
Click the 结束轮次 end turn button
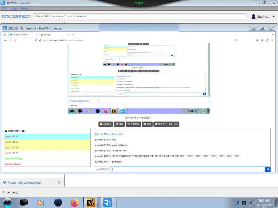click(x=106, y=124)
